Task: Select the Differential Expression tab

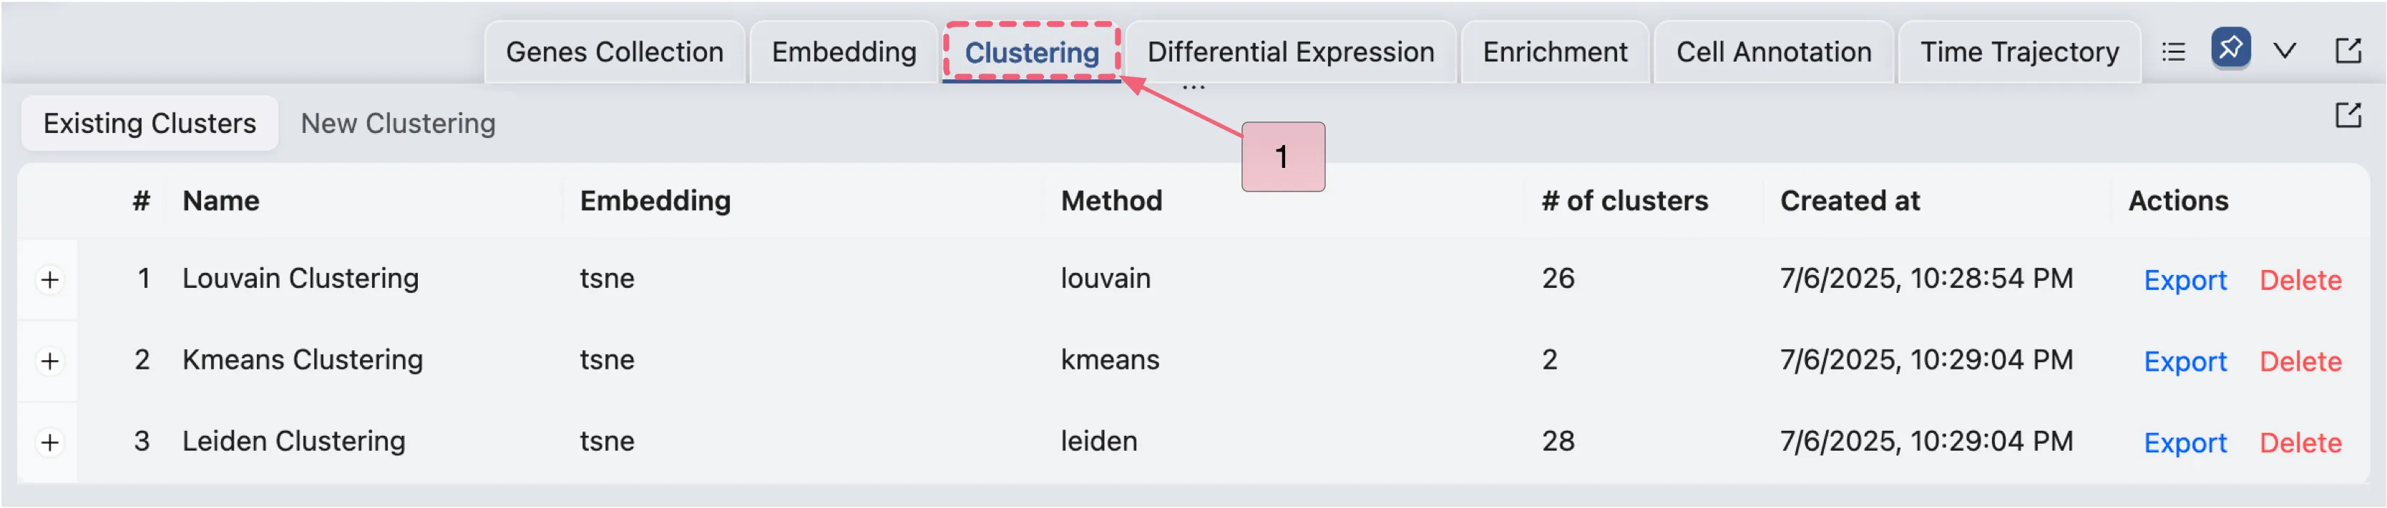Action: 1290,53
